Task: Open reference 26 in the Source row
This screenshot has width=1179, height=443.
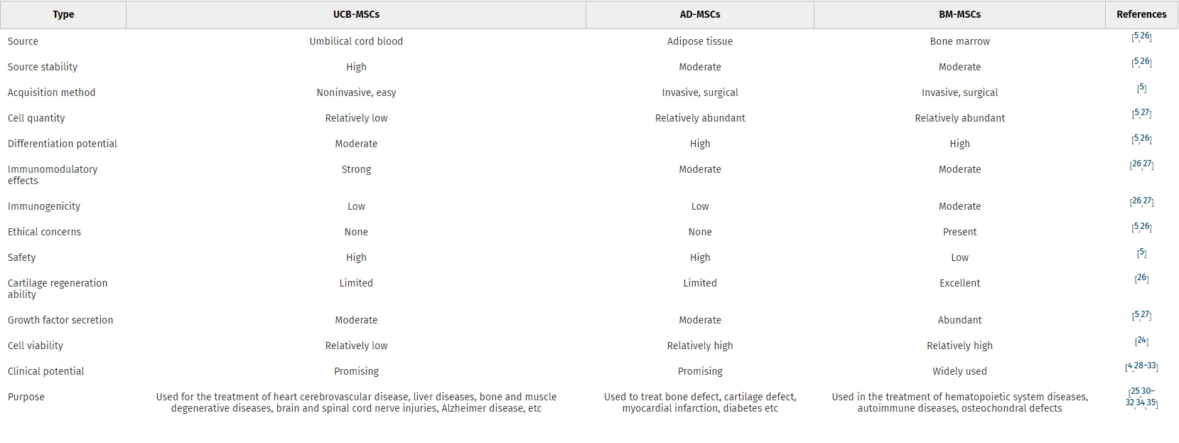Action: coord(1145,36)
